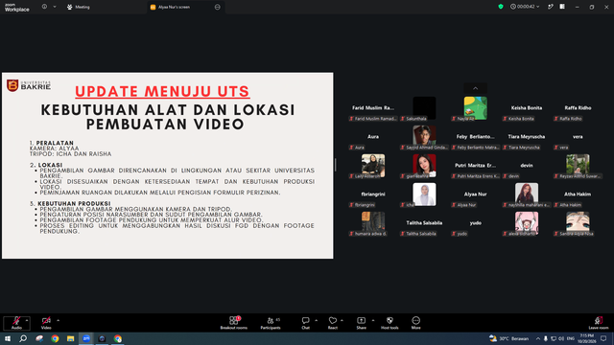Image resolution: width=614 pixels, height=345 pixels.
Task: Click the yudo participant name
Action: [476, 222]
